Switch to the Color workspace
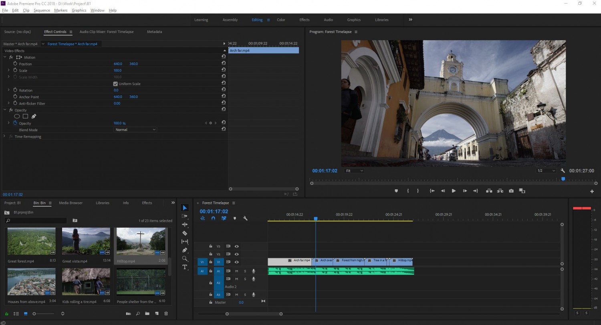 click(x=281, y=20)
